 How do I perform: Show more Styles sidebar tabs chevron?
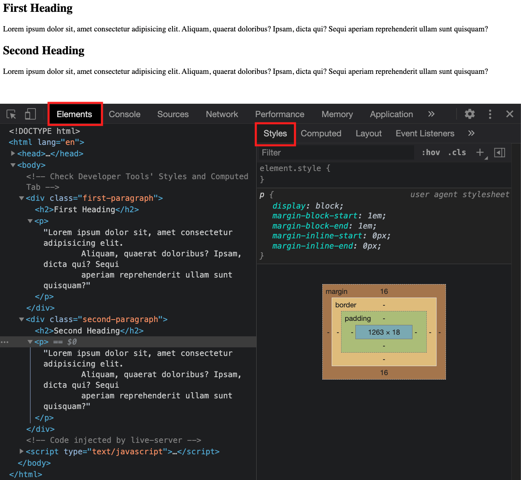tap(471, 133)
